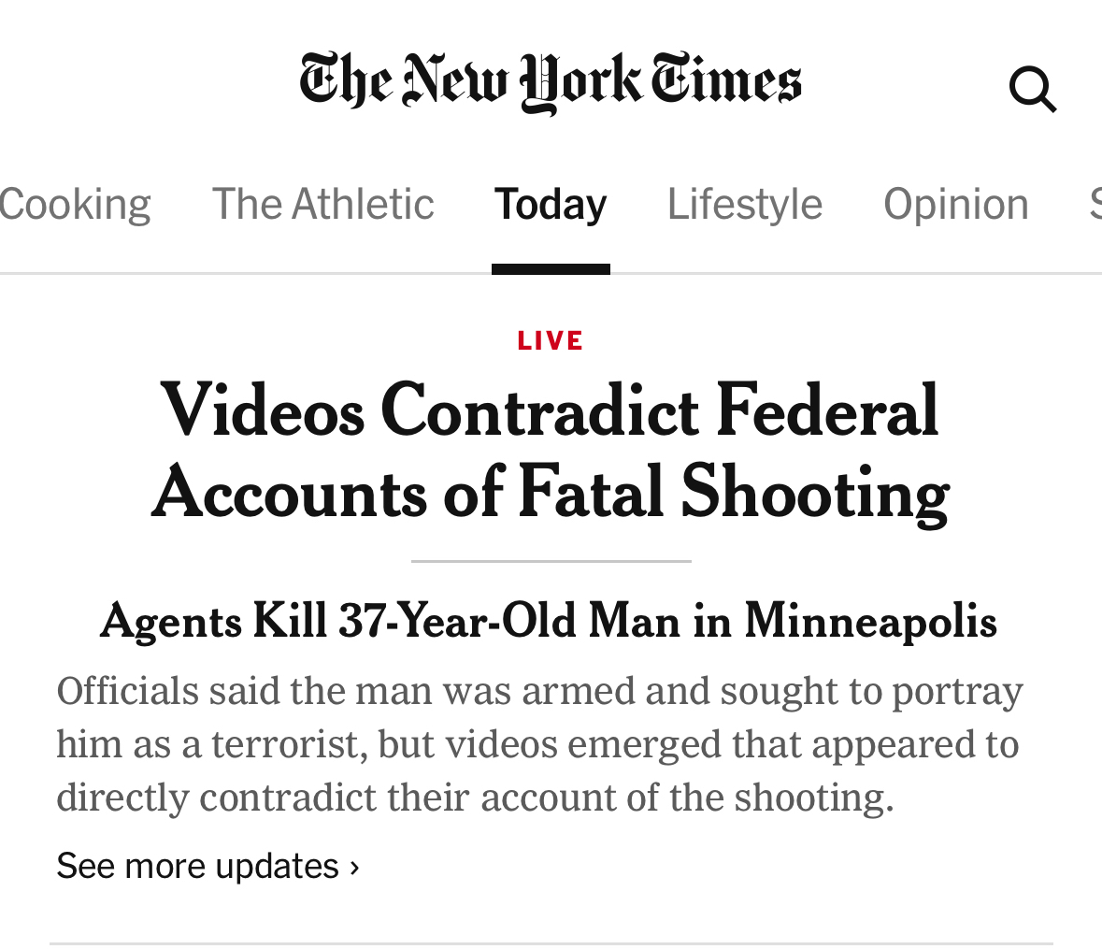Select the Today tab

[551, 204]
